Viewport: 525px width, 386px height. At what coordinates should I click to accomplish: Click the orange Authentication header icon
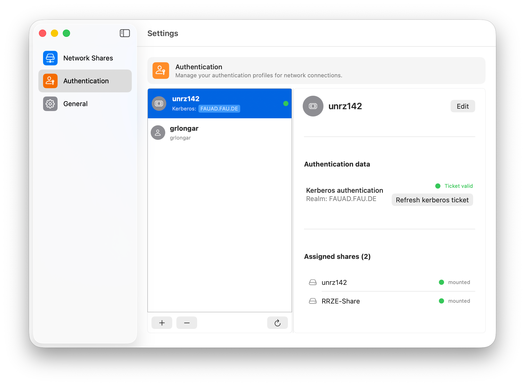pos(161,71)
